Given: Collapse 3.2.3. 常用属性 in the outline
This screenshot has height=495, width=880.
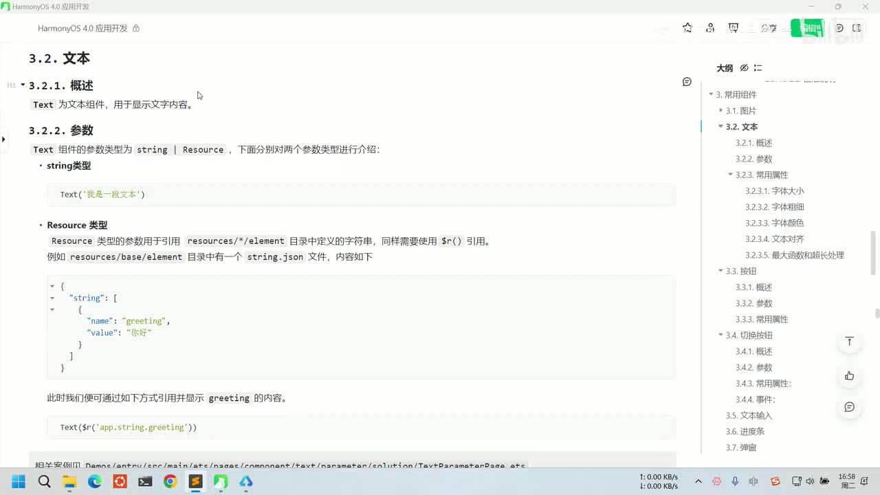Looking at the screenshot, I should pos(731,175).
